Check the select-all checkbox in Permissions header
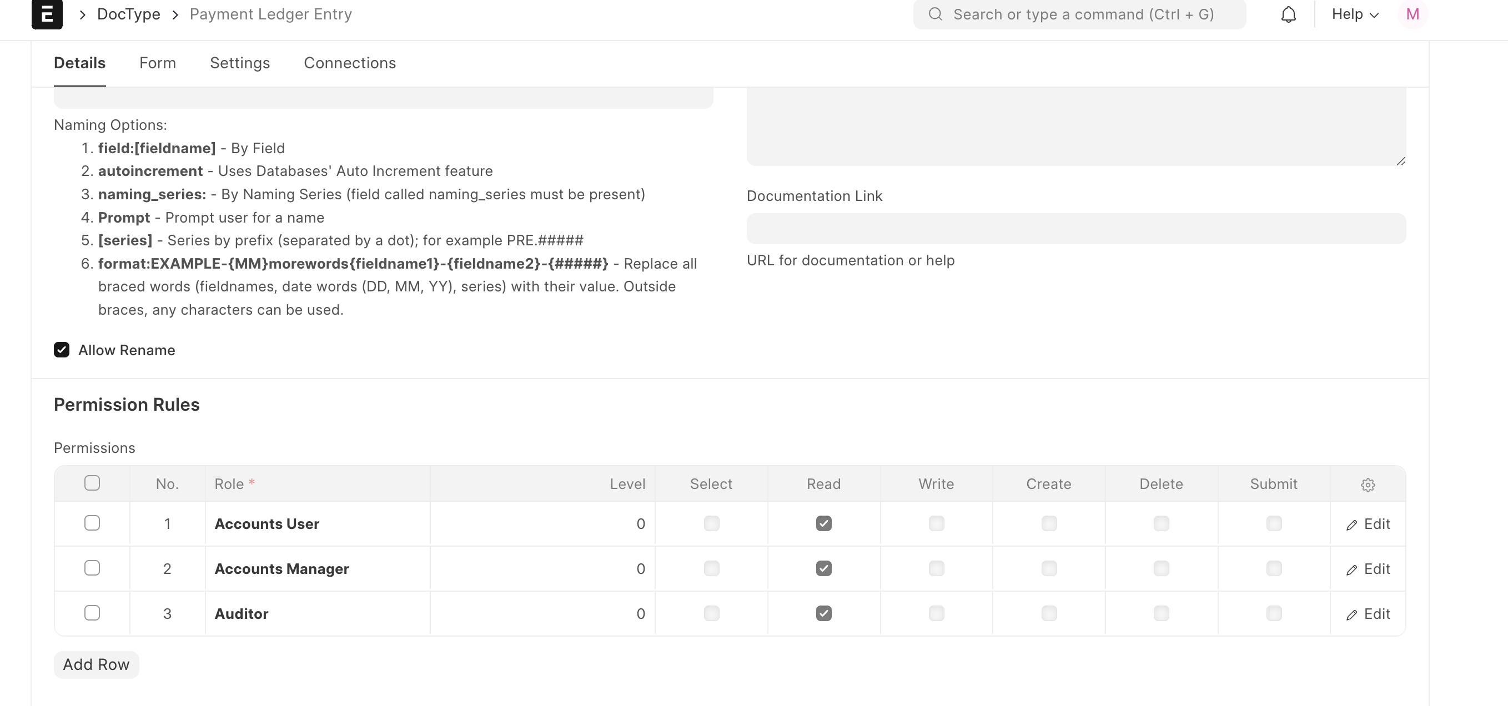Screen dimensions: 1508x706 click(92, 483)
